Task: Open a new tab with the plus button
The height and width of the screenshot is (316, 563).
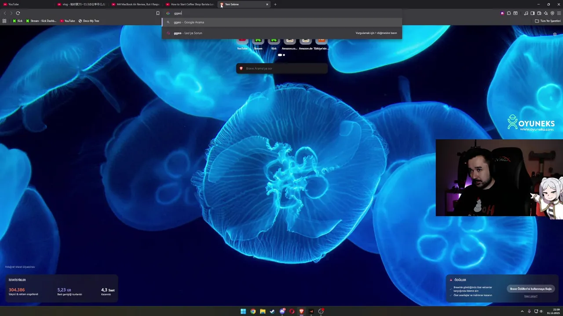Action: point(275,4)
